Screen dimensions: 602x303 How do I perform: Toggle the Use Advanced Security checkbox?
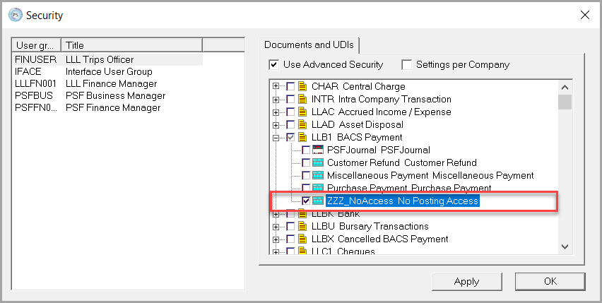click(273, 65)
